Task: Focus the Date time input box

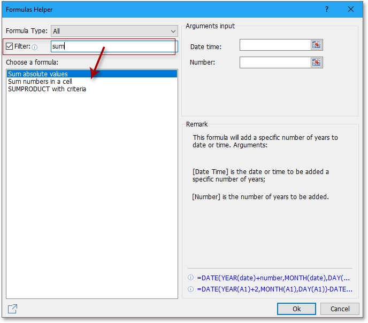Action: [274, 45]
